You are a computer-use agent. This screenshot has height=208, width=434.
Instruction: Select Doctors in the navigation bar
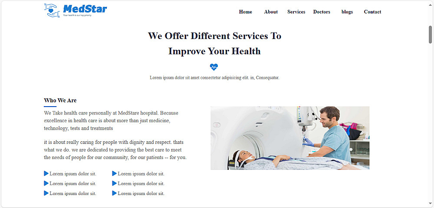pos(322,12)
